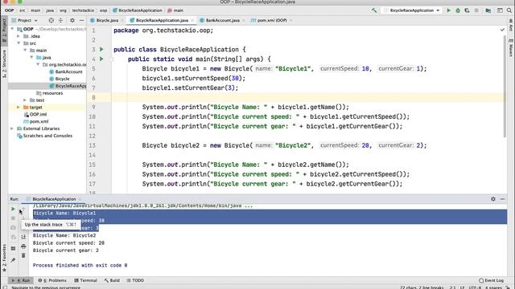Expand the target folder
The image size is (515, 289).
pyautogui.click(x=19, y=108)
